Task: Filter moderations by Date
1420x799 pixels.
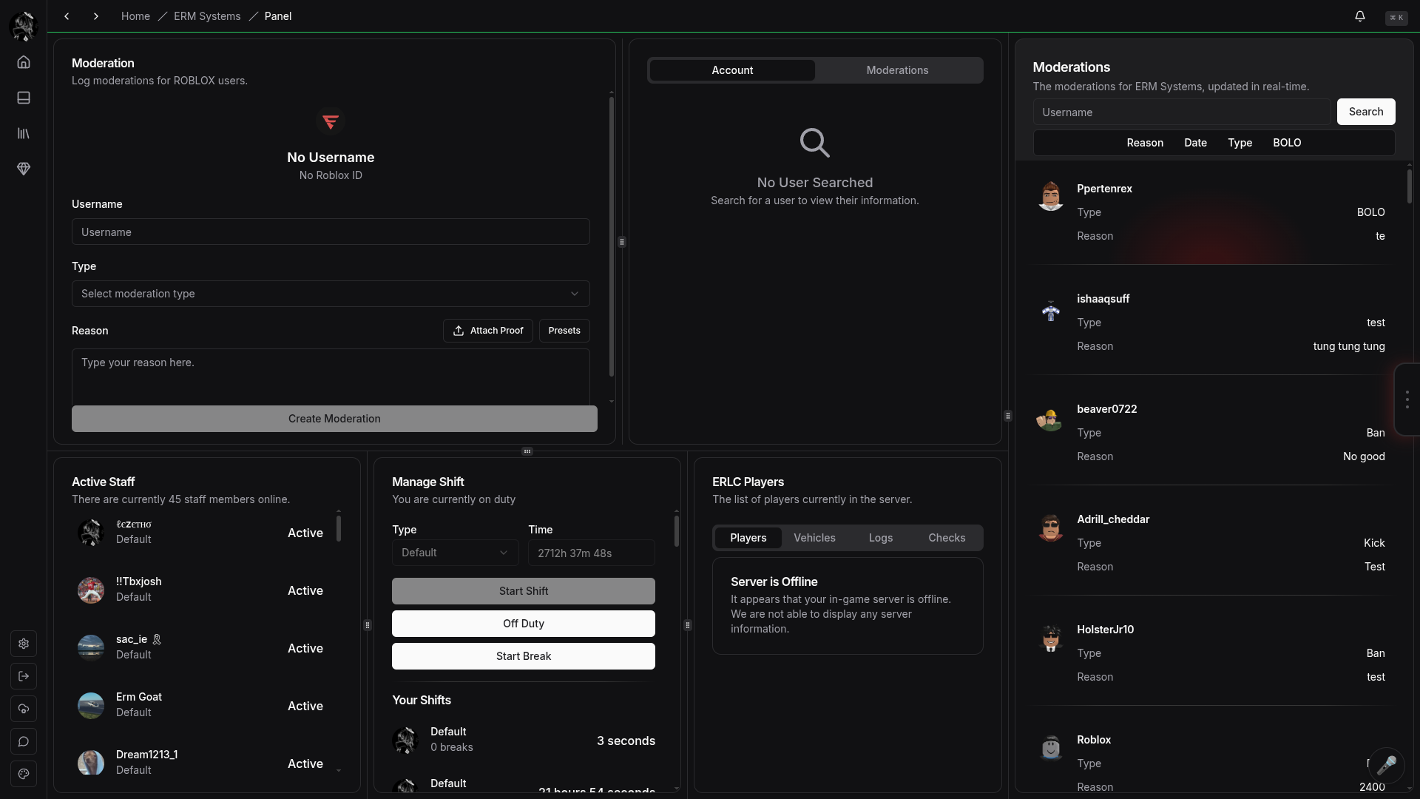Action: click(x=1195, y=143)
